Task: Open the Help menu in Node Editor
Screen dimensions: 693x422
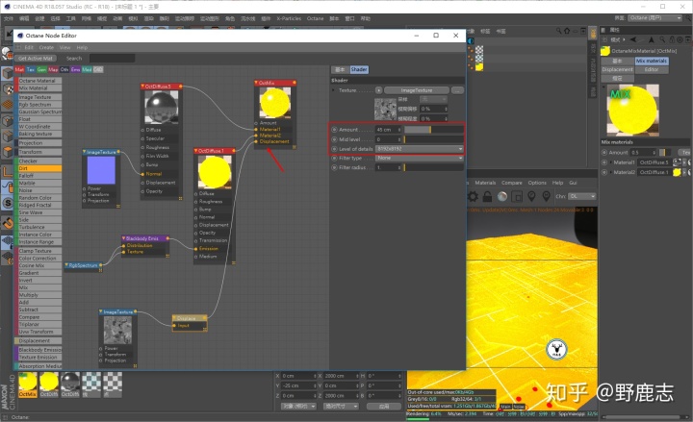Action: pyautogui.click(x=82, y=48)
